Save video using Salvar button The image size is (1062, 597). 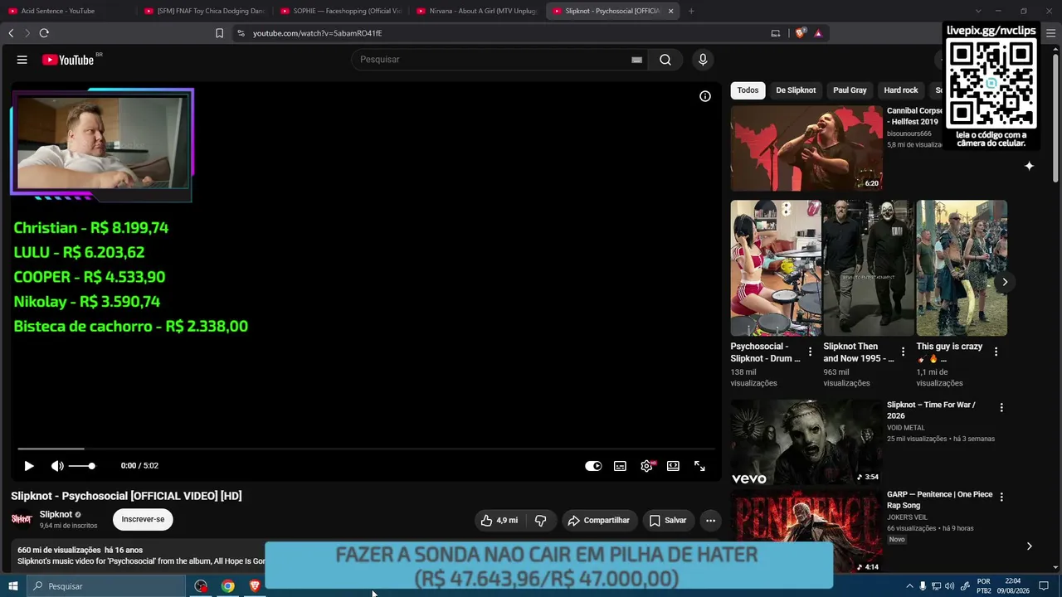click(668, 521)
